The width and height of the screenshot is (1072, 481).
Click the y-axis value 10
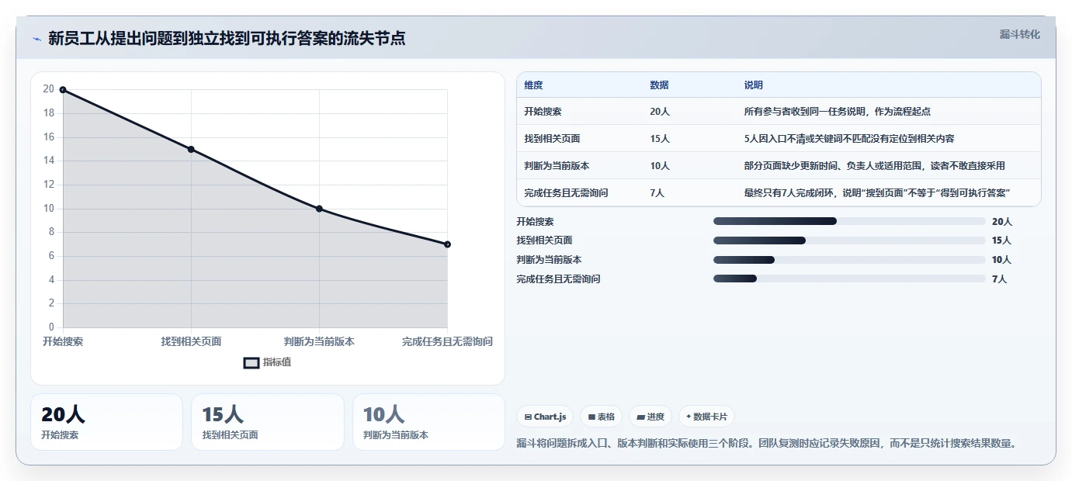click(49, 208)
